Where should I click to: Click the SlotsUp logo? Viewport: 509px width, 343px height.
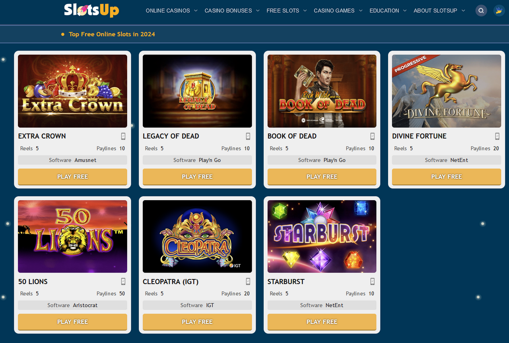pyautogui.click(x=91, y=10)
